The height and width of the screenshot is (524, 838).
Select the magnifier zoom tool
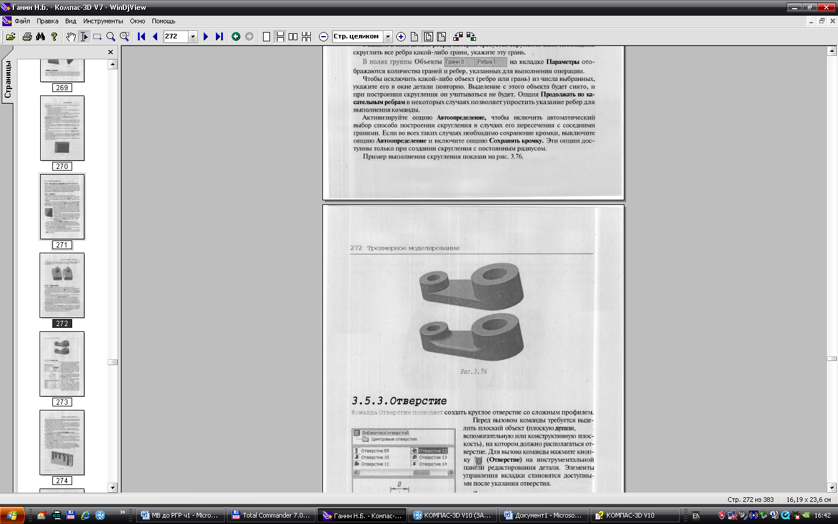tap(111, 37)
